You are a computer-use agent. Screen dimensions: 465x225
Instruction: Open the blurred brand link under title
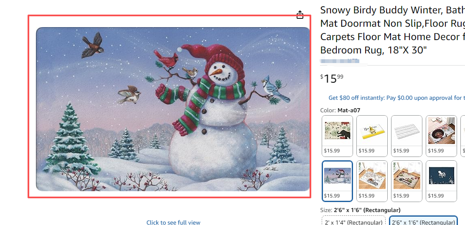(x=340, y=61)
